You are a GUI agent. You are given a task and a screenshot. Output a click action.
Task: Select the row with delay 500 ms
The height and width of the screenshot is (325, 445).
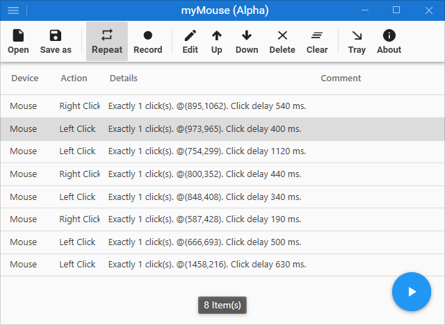point(222,242)
